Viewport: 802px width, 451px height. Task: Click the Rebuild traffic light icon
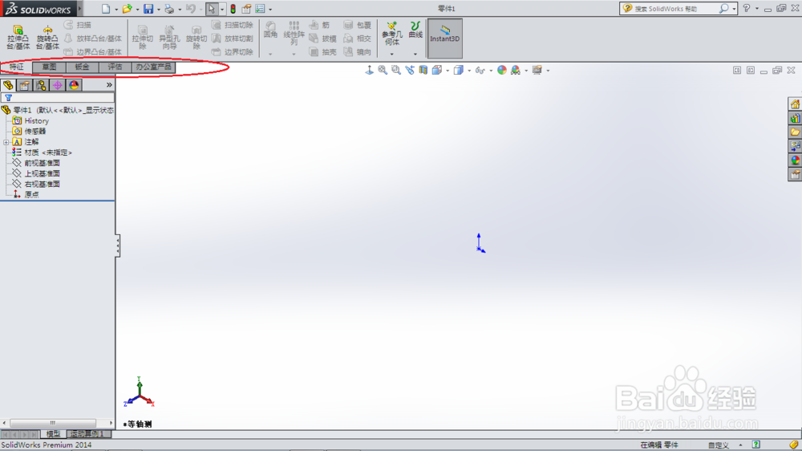[233, 9]
